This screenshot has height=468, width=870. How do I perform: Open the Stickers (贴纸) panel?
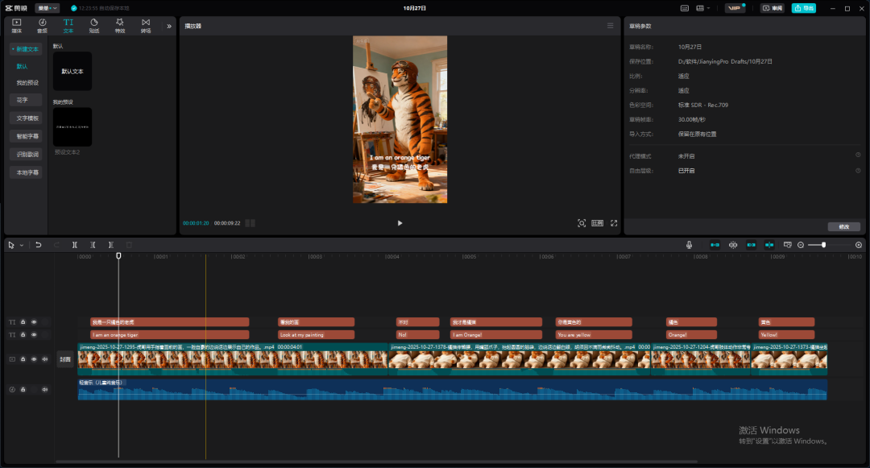tap(93, 26)
